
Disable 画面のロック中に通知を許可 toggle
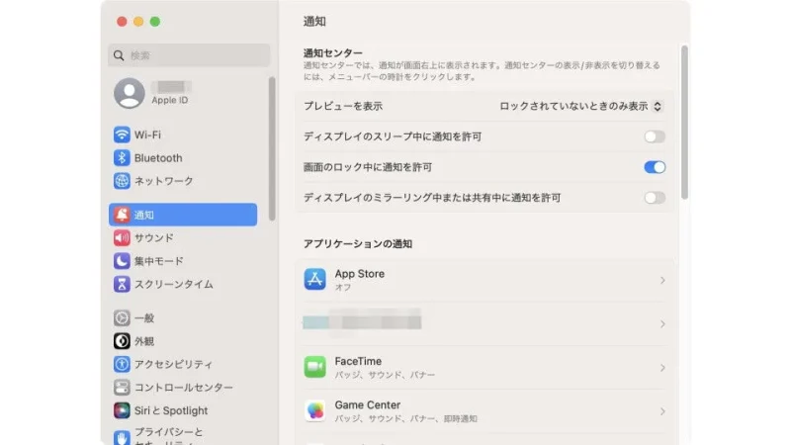654,167
